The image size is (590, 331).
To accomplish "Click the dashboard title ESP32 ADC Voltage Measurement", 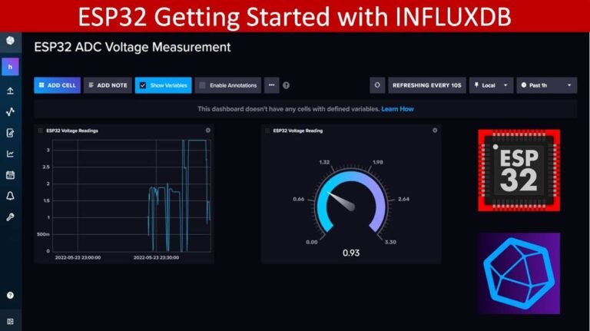I will 132,47.
